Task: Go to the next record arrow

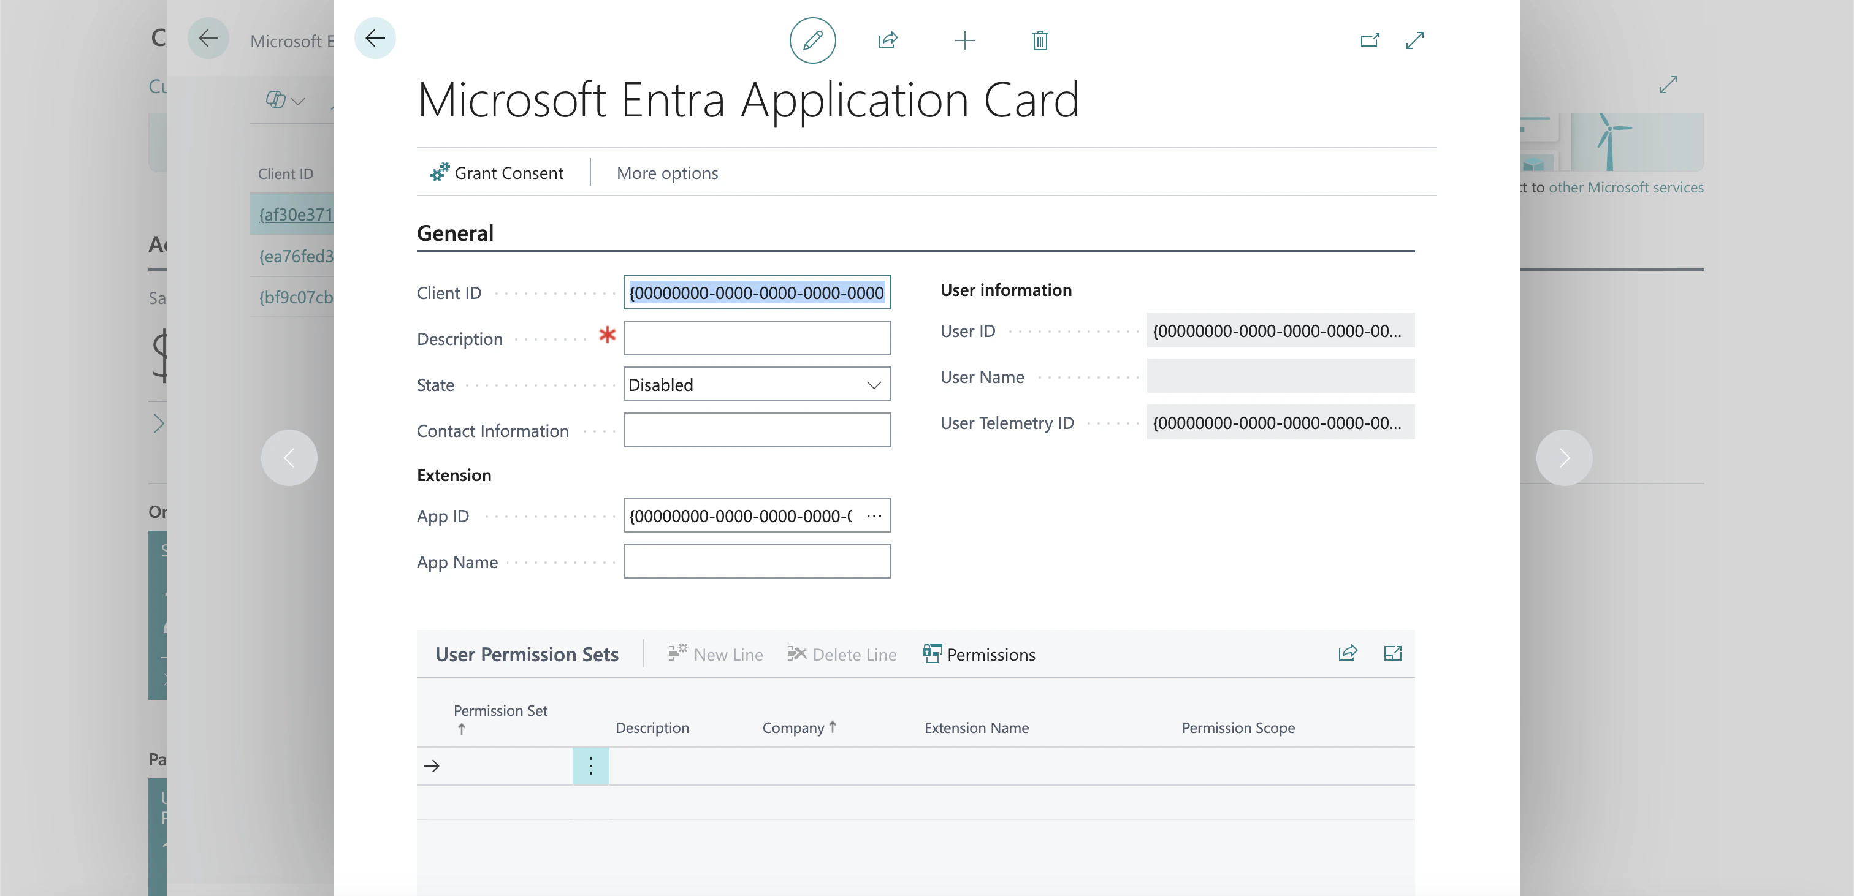Action: 1564,458
